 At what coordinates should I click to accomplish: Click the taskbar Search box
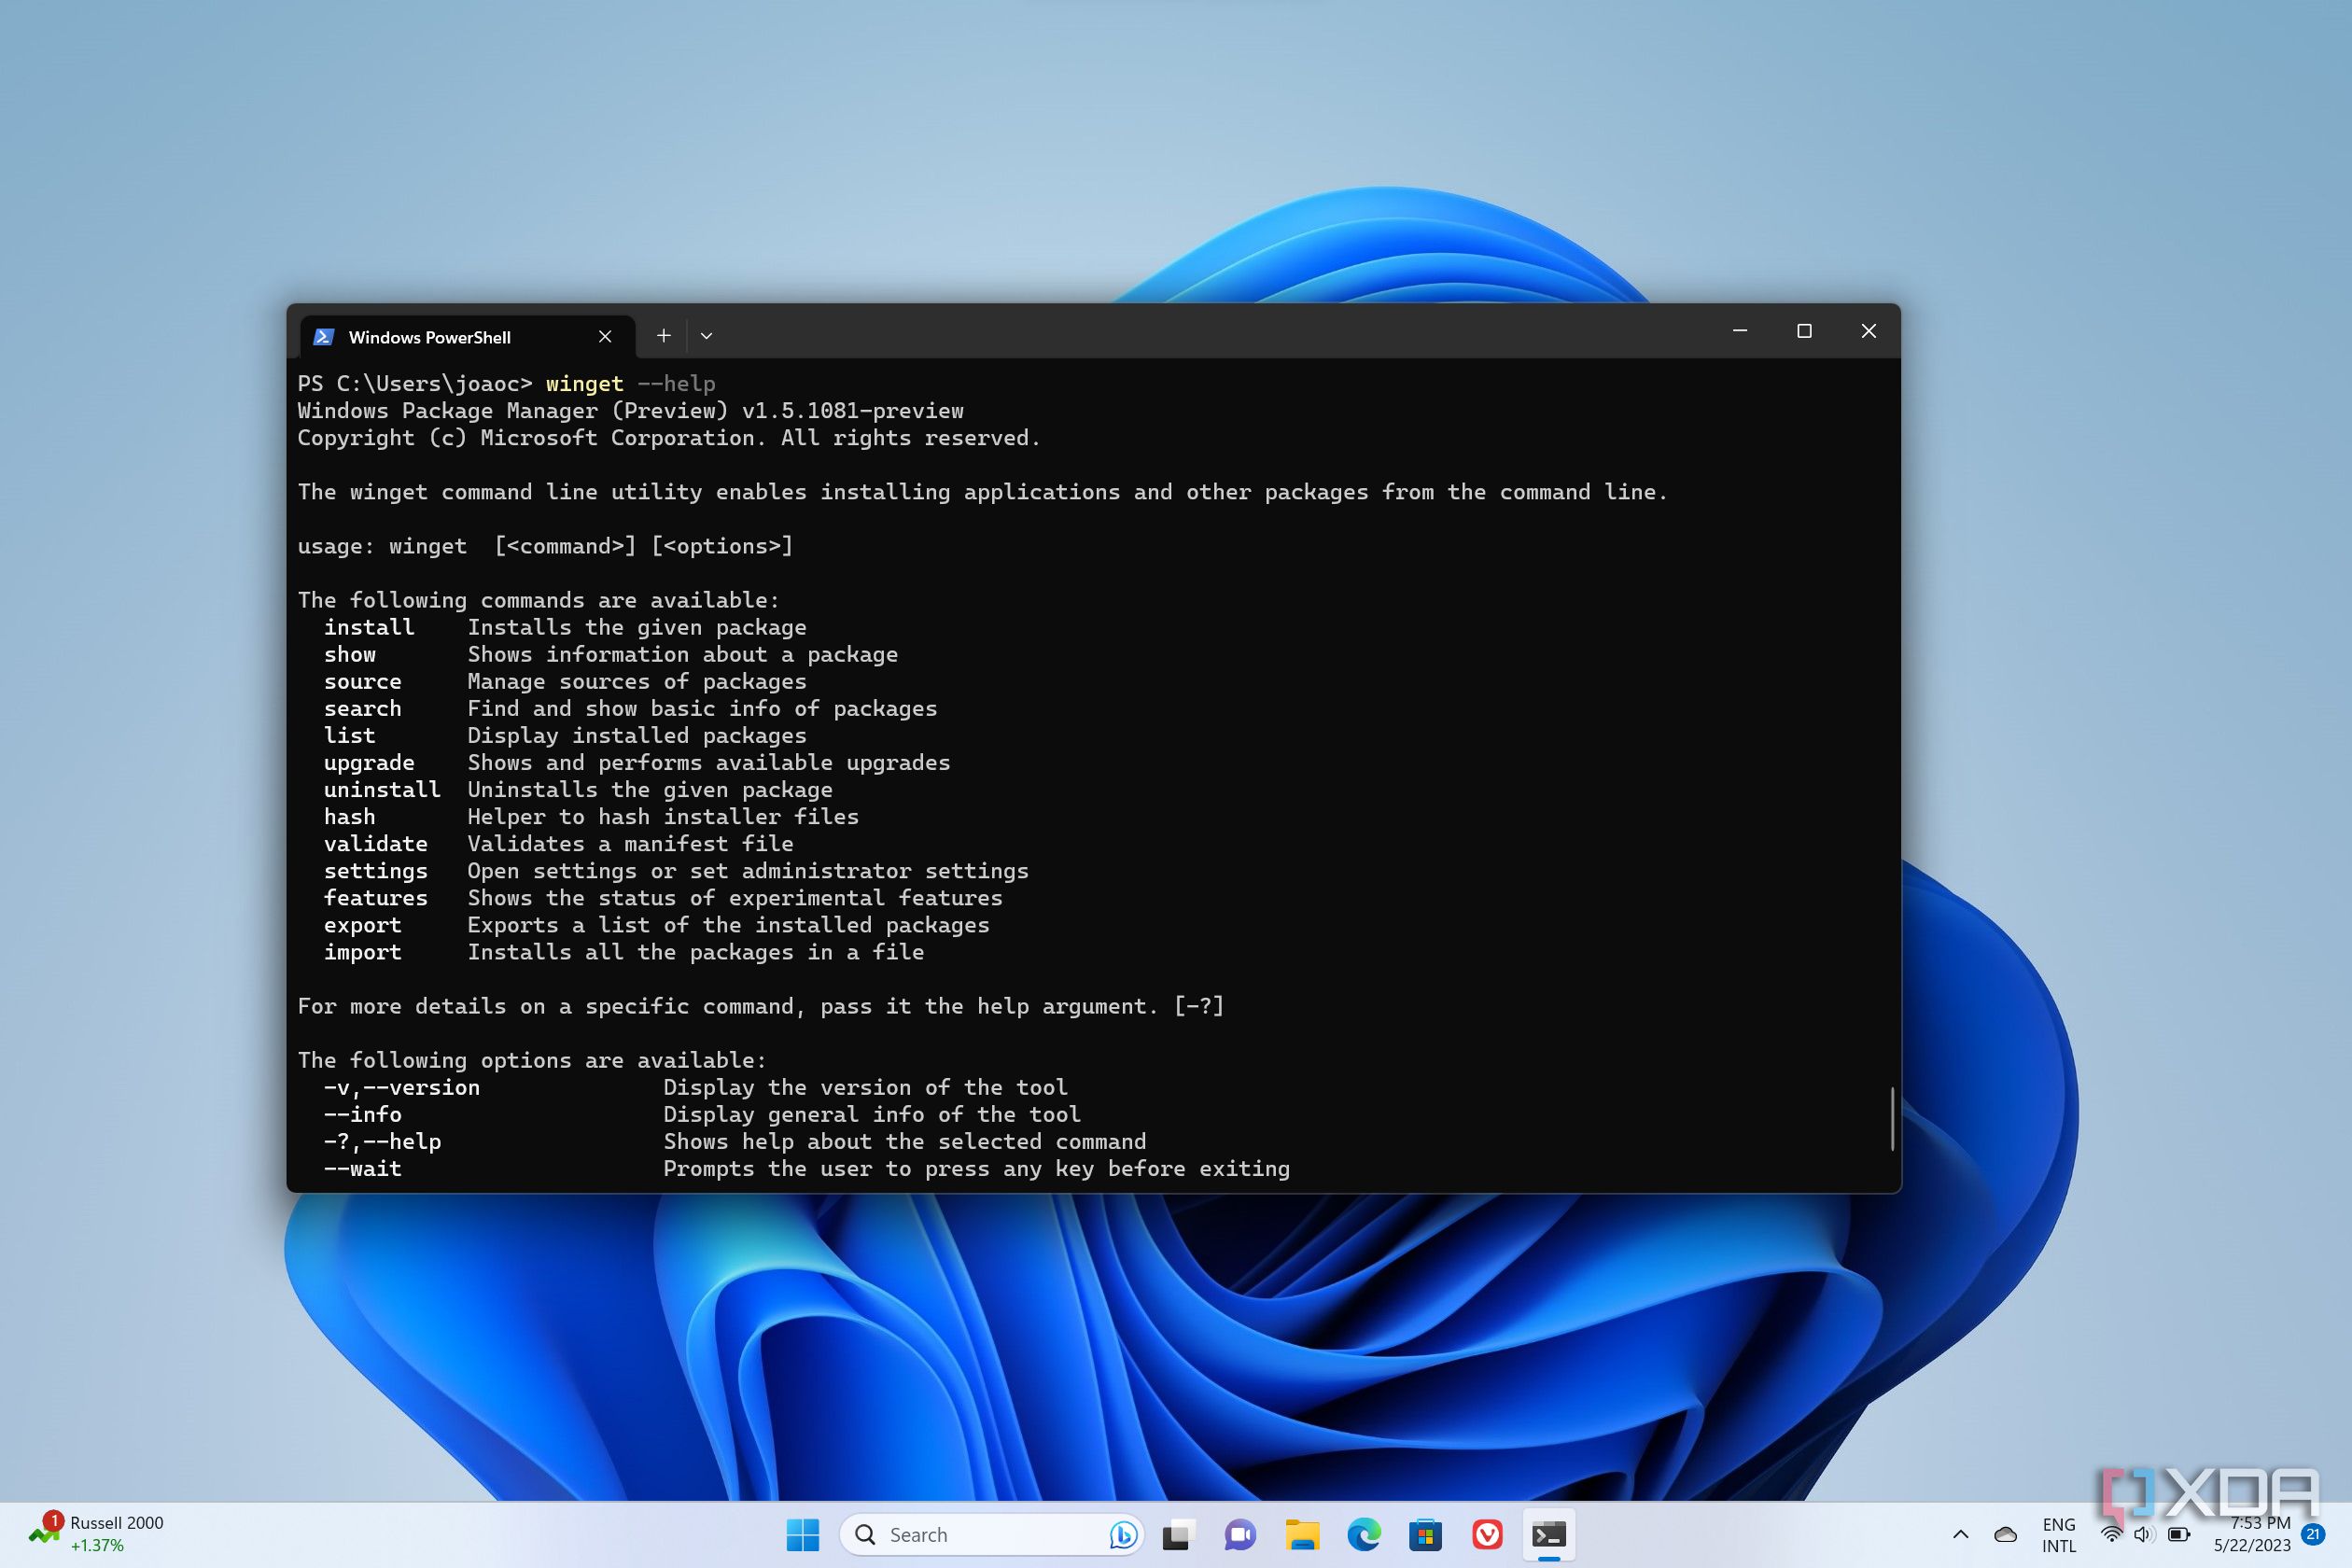pyautogui.click(x=980, y=1534)
